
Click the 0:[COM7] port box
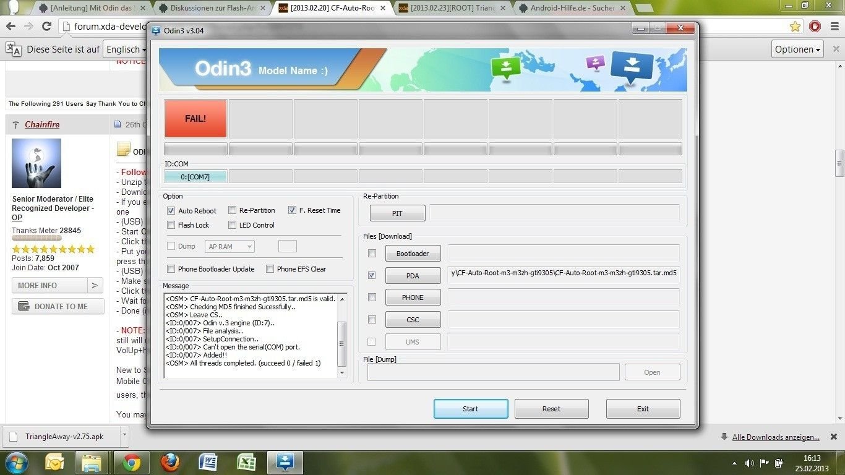pyautogui.click(x=195, y=177)
